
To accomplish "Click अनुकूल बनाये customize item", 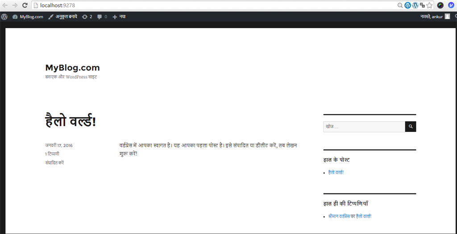I will pos(62,17).
